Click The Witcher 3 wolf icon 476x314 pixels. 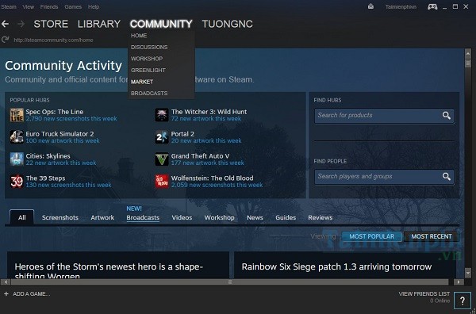[x=162, y=115]
